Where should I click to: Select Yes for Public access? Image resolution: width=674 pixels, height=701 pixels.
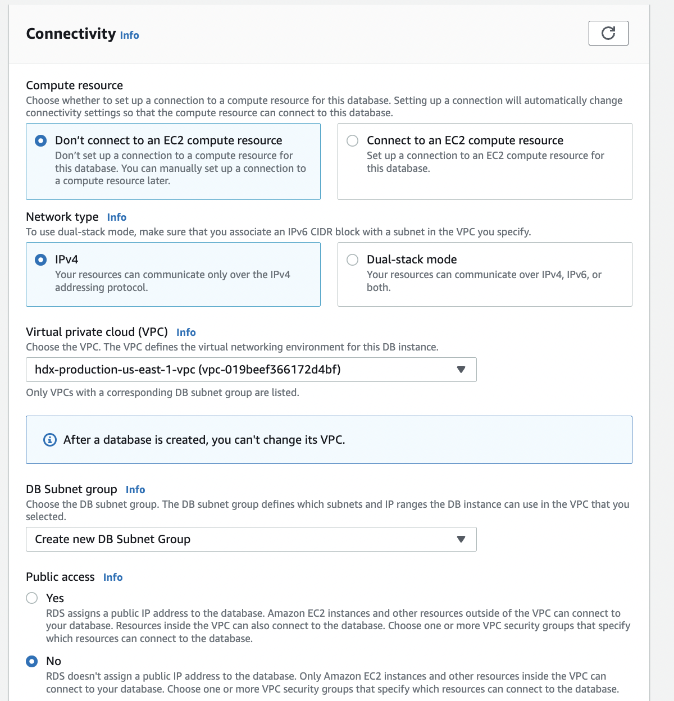tap(32, 598)
